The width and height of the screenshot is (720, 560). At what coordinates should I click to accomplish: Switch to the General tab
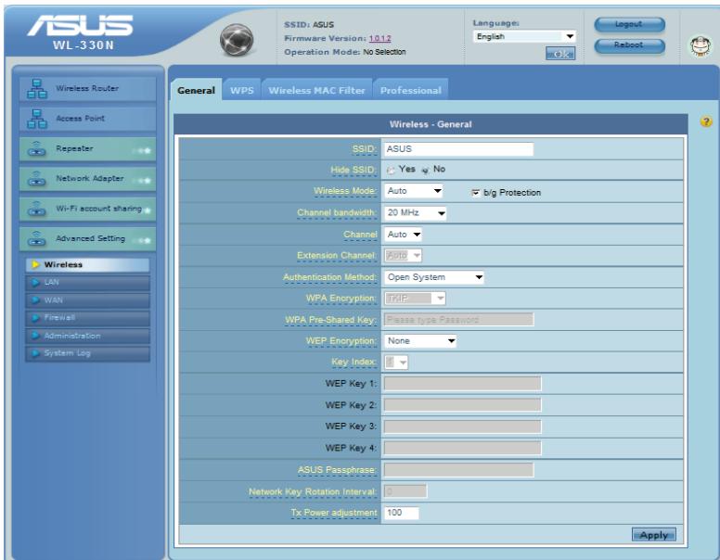(x=196, y=90)
